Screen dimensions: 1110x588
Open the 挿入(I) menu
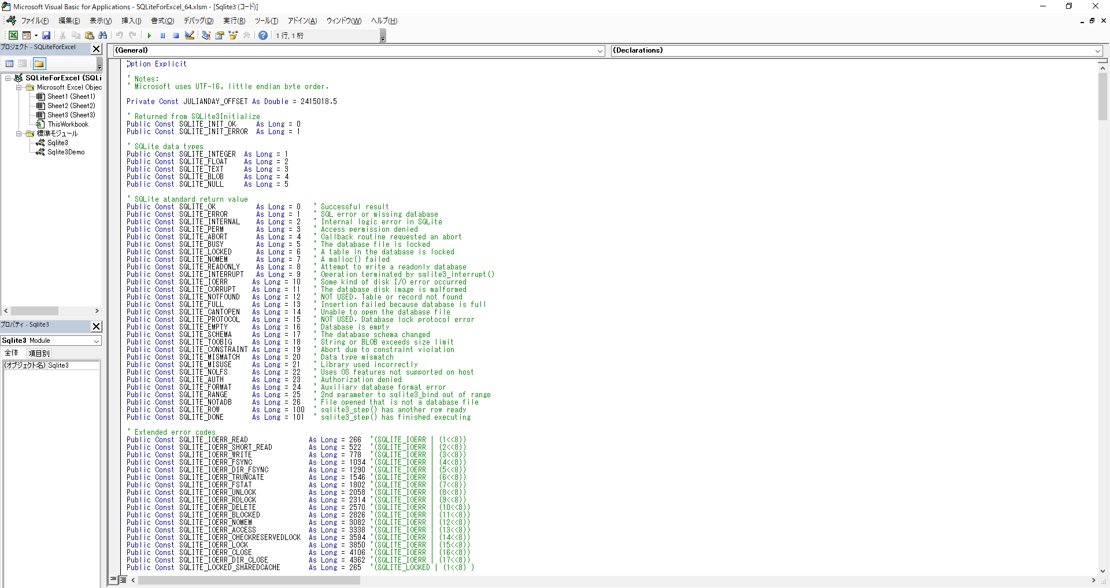[x=131, y=21]
